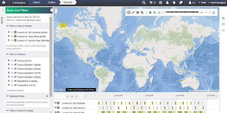The height and width of the screenshot is (113, 227).
Task: Open map settings gear icon
Action: pos(214,12)
